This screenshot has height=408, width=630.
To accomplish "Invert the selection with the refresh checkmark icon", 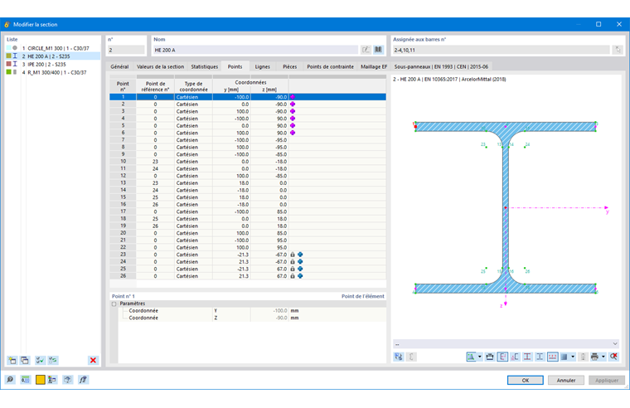I will click(52, 360).
